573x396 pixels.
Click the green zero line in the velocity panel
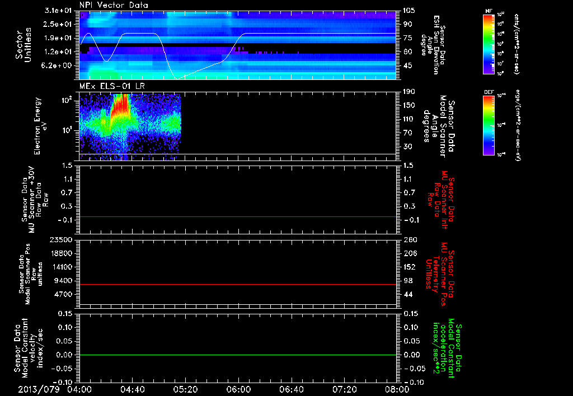click(x=237, y=355)
